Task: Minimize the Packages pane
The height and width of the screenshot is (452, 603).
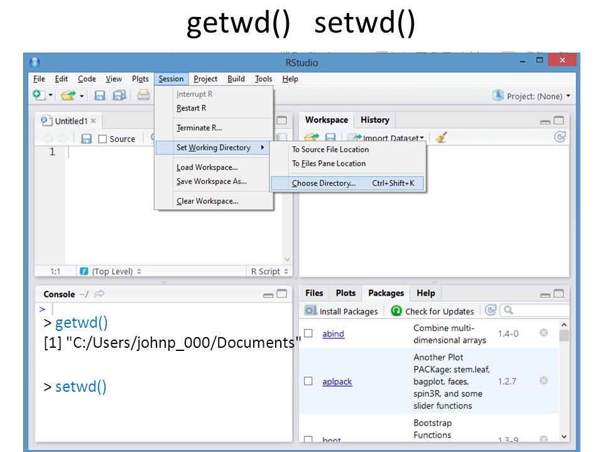Action: pos(545,295)
